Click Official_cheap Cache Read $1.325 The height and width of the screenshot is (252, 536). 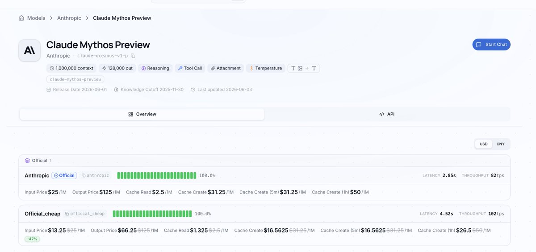(199, 230)
